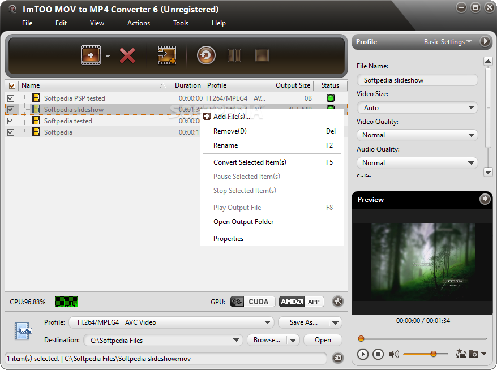Click the Open destination button
This screenshot has height=370, width=497.
323,340
